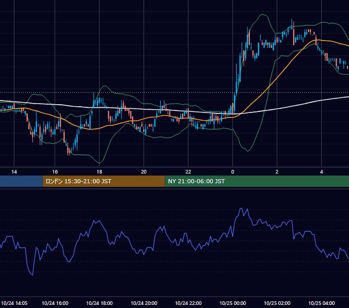Viewport: 349px width, 308px height.
Task: Click the hour label 20 on price chart axis
Action: [x=144, y=172]
